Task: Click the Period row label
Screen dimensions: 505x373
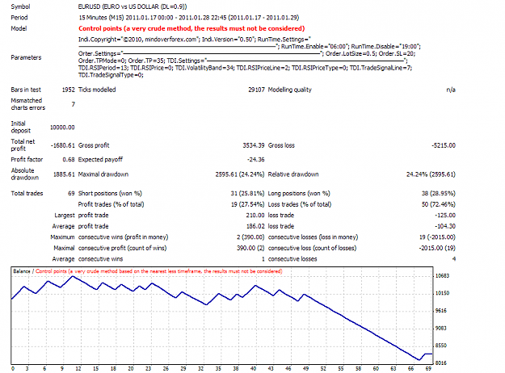Action: [x=19, y=18]
